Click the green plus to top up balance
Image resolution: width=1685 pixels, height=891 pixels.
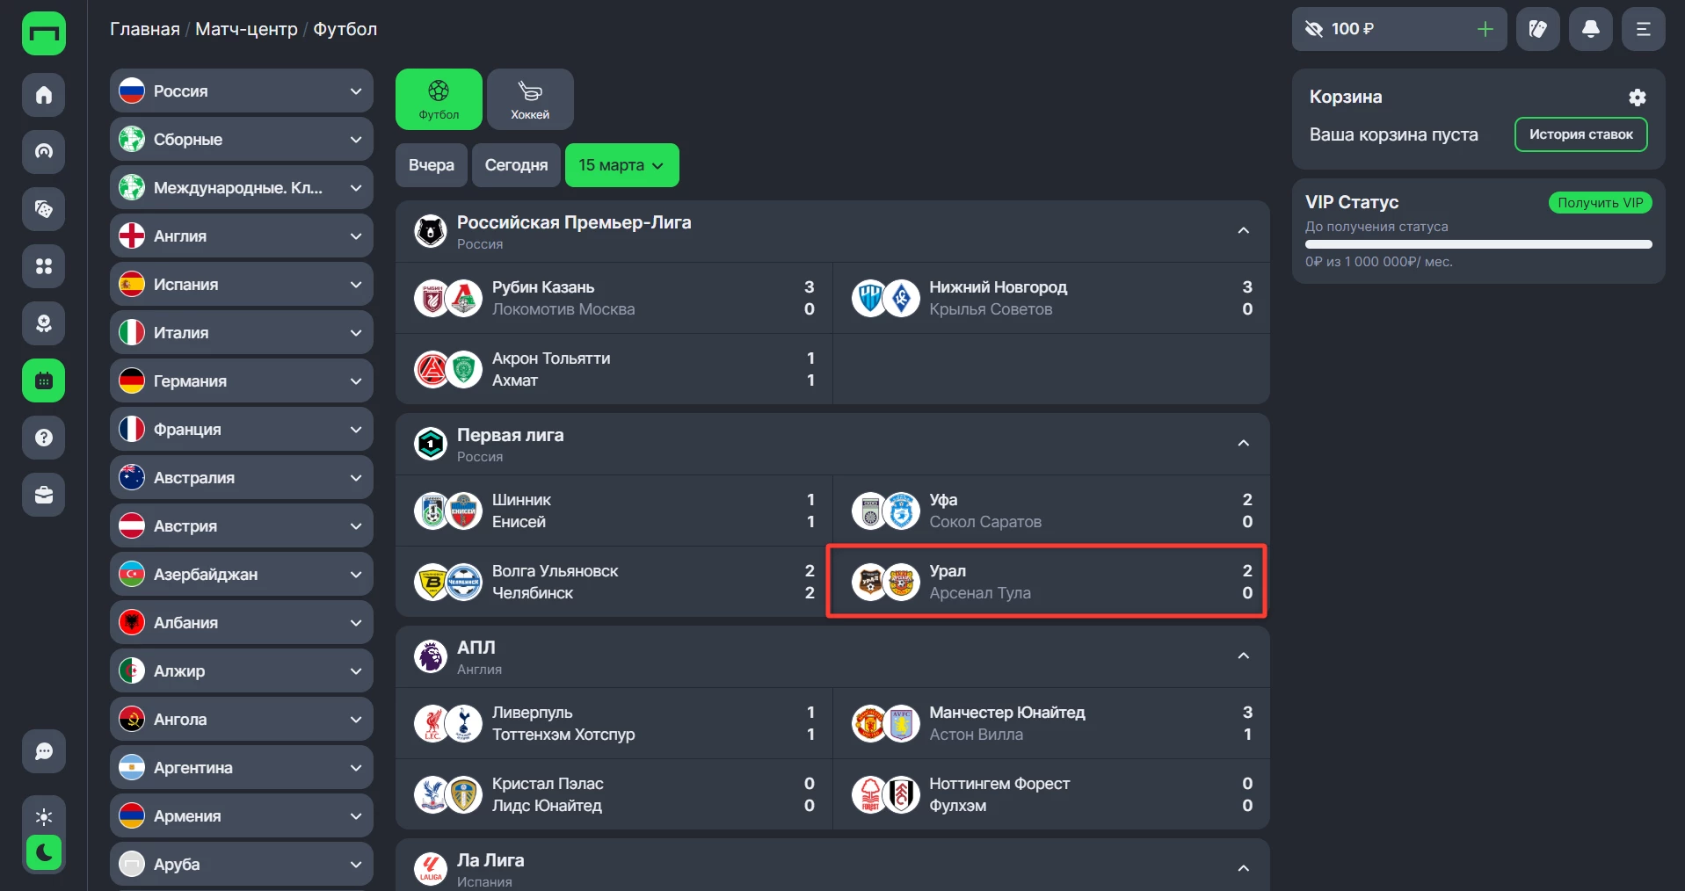[x=1485, y=29]
